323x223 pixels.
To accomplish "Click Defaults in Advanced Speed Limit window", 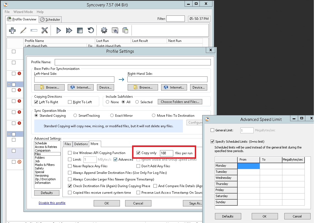I will 228,216.
